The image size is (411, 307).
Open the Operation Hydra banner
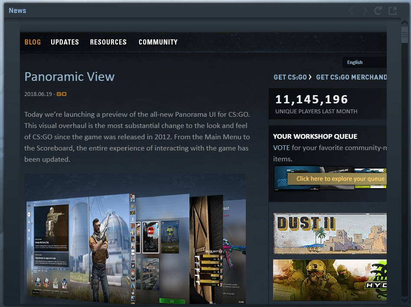tap(330, 280)
